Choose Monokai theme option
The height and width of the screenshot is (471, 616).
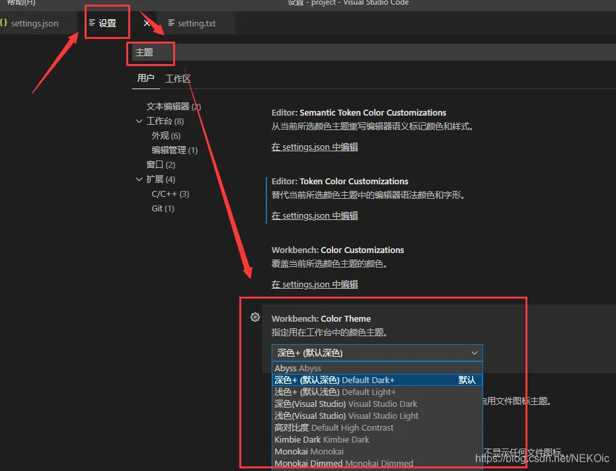pyautogui.click(x=377, y=451)
